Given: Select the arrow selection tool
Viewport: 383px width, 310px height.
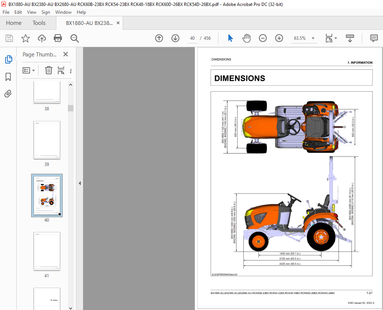Looking at the screenshot, I should click(x=230, y=38).
